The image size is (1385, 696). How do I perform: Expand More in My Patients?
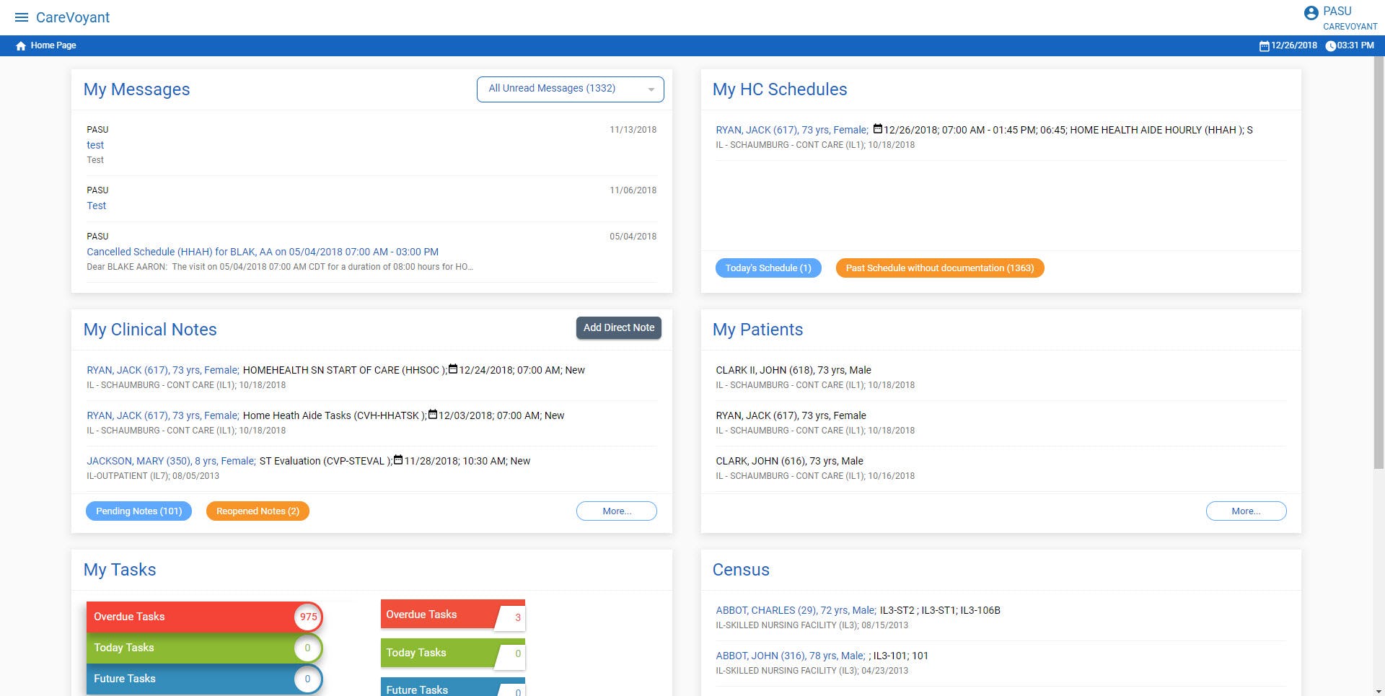(x=1246, y=511)
